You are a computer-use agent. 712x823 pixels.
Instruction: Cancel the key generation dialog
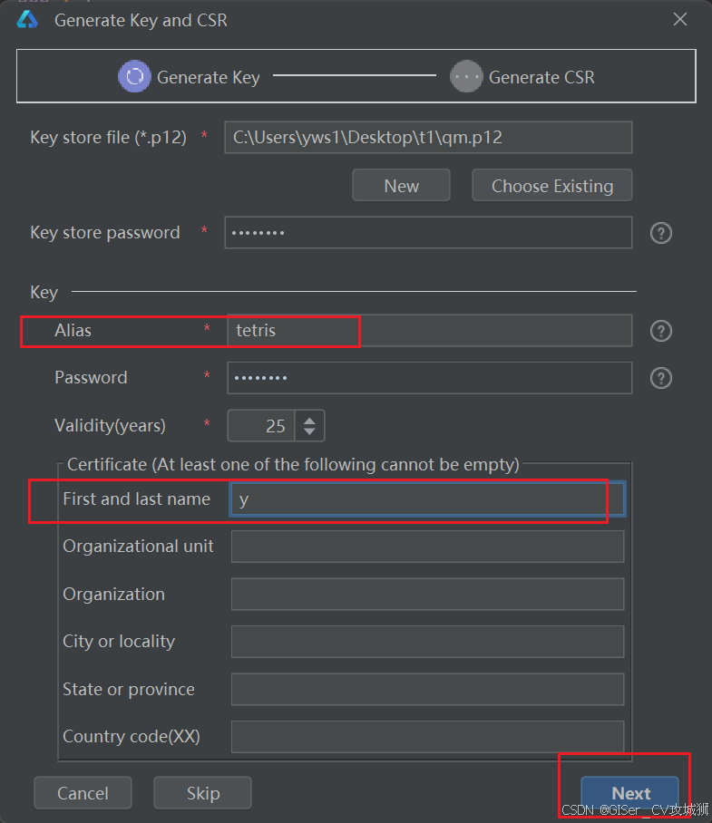[x=83, y=792]
